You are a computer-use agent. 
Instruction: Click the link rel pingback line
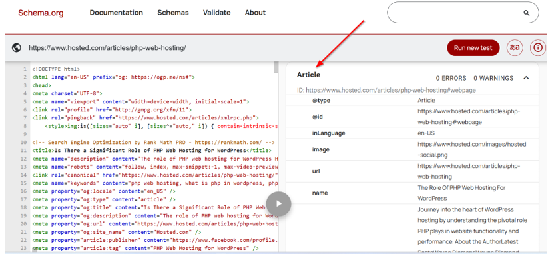click(x=145, y=118)
